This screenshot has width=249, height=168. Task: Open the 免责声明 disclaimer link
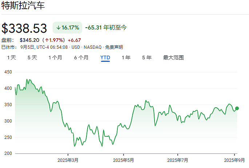pos(114,47)
